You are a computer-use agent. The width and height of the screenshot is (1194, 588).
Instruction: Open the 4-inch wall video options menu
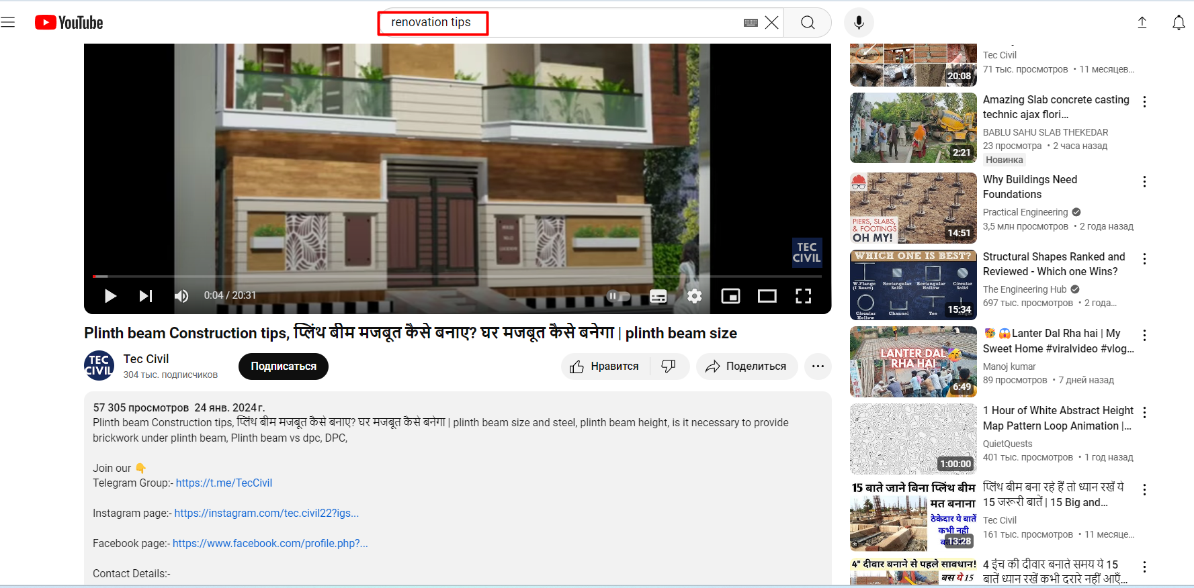[x=1144, y=567]
